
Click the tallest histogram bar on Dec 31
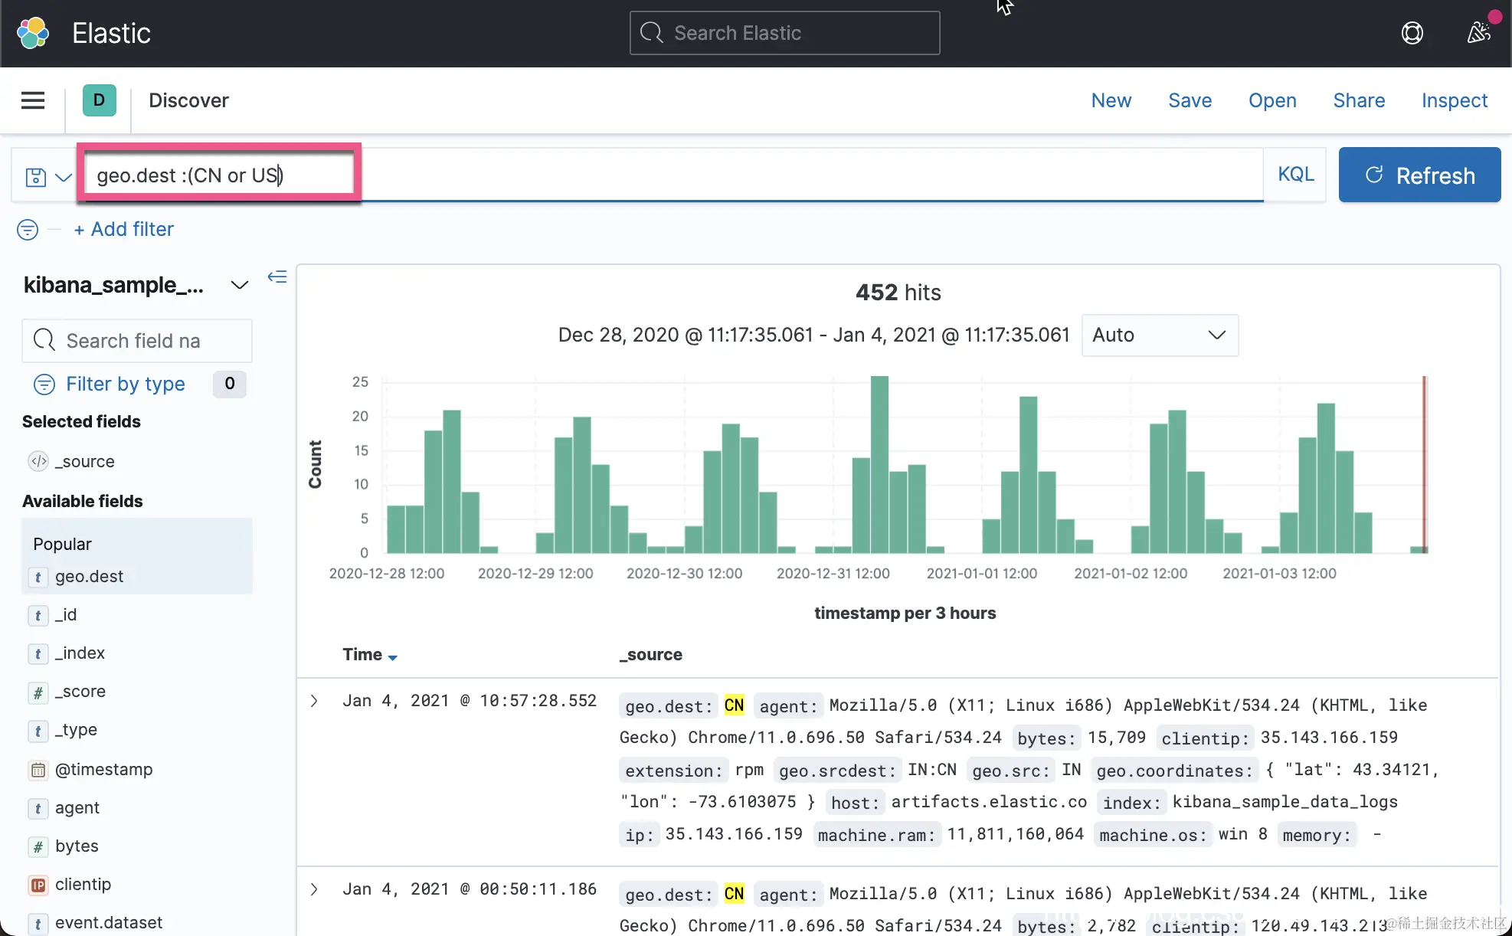pyautogui.click(x=879, y=463)
